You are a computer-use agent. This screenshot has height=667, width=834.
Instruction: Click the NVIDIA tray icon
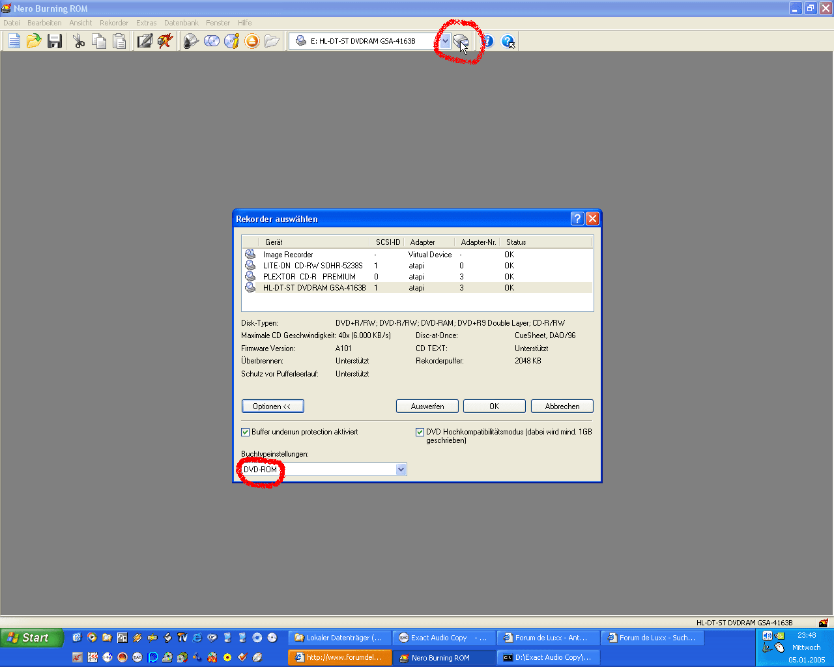(x=779, y=636)
